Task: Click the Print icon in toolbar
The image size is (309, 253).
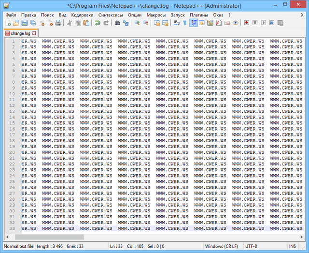Action: [58, 23]
